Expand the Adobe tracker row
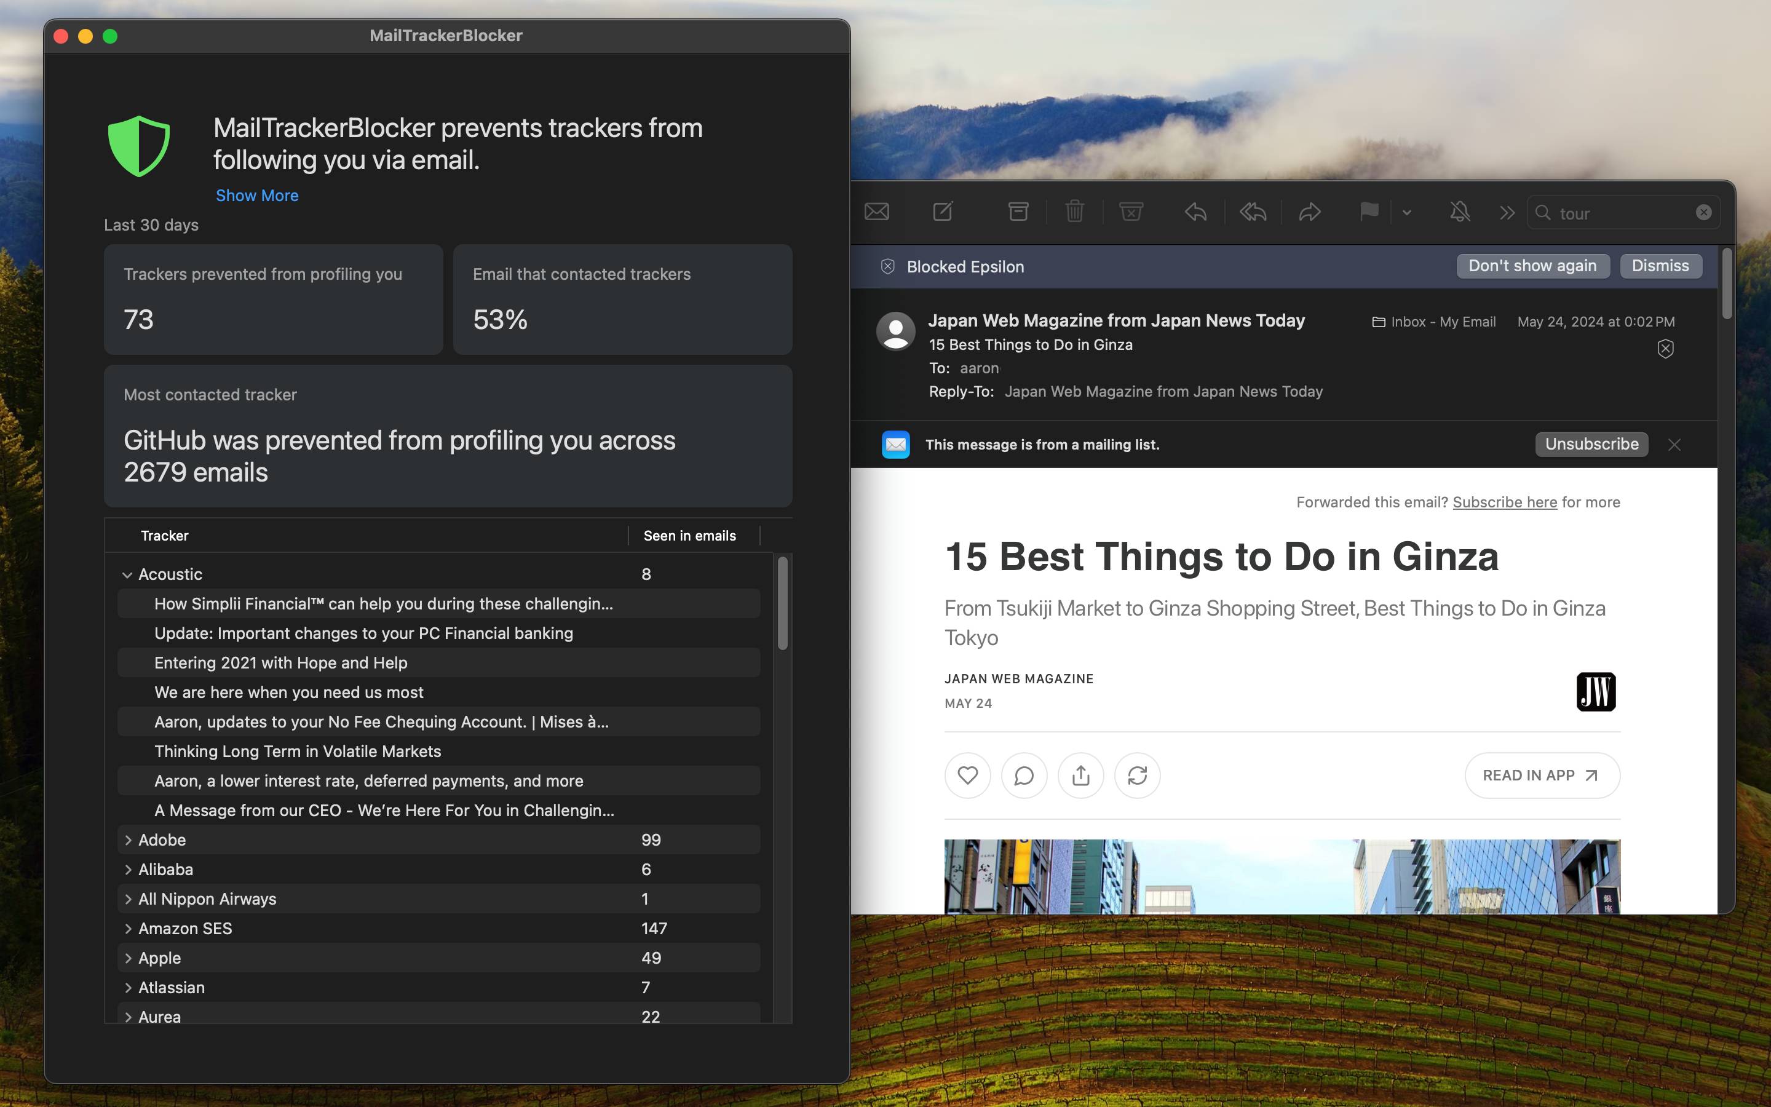This screenshot has height=1107, width=1771. (x=128, y=839)
